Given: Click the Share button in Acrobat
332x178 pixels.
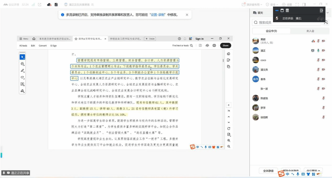Looking at the screenshot, I should coord(226,45).
